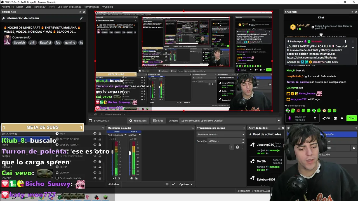Viewport: 358px width, 201px height.
Task: Float the Transiciones de escena dock
Action: pyautogui.click(x=244, y=128)
